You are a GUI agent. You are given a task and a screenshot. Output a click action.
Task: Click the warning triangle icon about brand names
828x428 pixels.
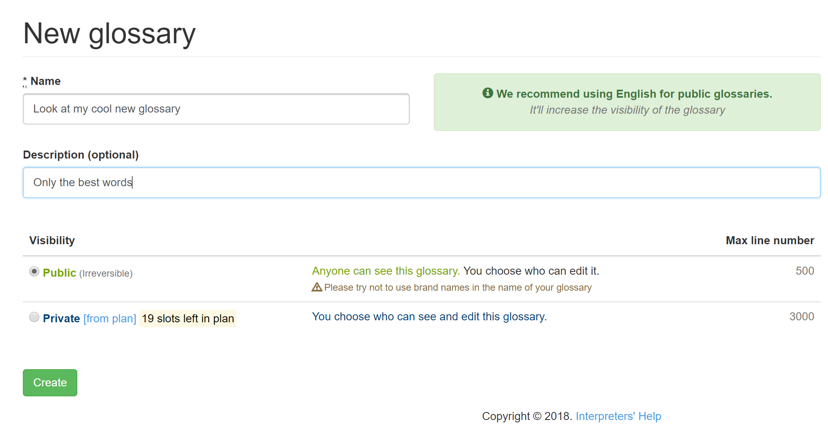point(317,287)
